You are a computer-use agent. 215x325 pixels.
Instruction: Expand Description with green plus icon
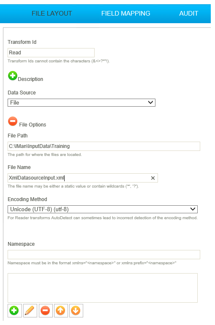point(13,76)
